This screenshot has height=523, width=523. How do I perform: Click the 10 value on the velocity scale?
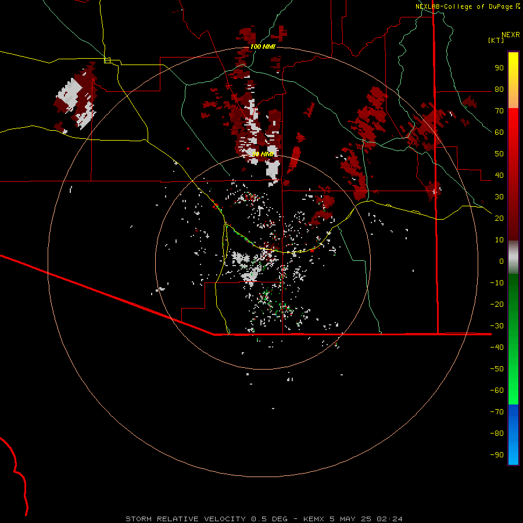pyautogui.click(x=499, y=240)
